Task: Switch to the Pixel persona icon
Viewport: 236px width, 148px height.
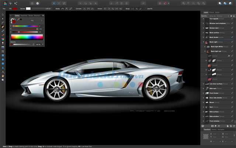Action: point(10,3)
